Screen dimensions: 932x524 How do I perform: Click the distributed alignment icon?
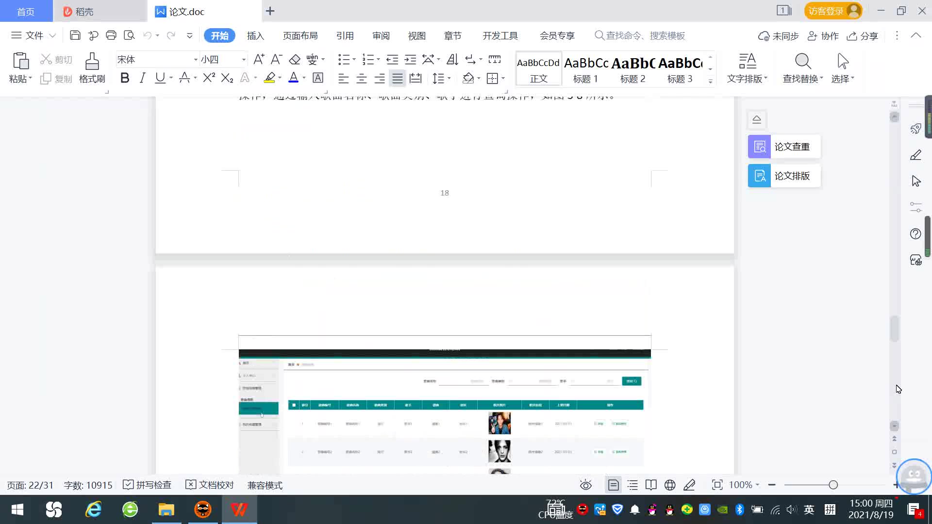tap(416, 78)
